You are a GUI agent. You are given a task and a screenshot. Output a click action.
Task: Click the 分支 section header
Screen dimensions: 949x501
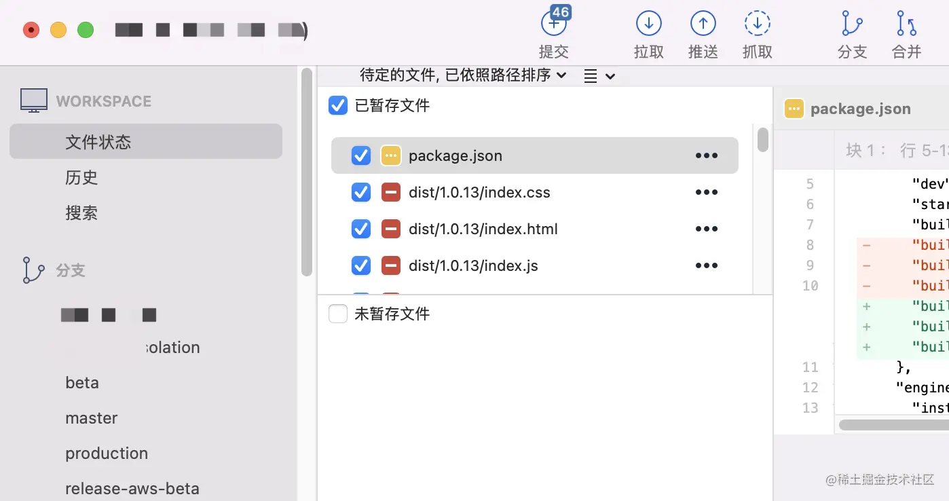71,270
